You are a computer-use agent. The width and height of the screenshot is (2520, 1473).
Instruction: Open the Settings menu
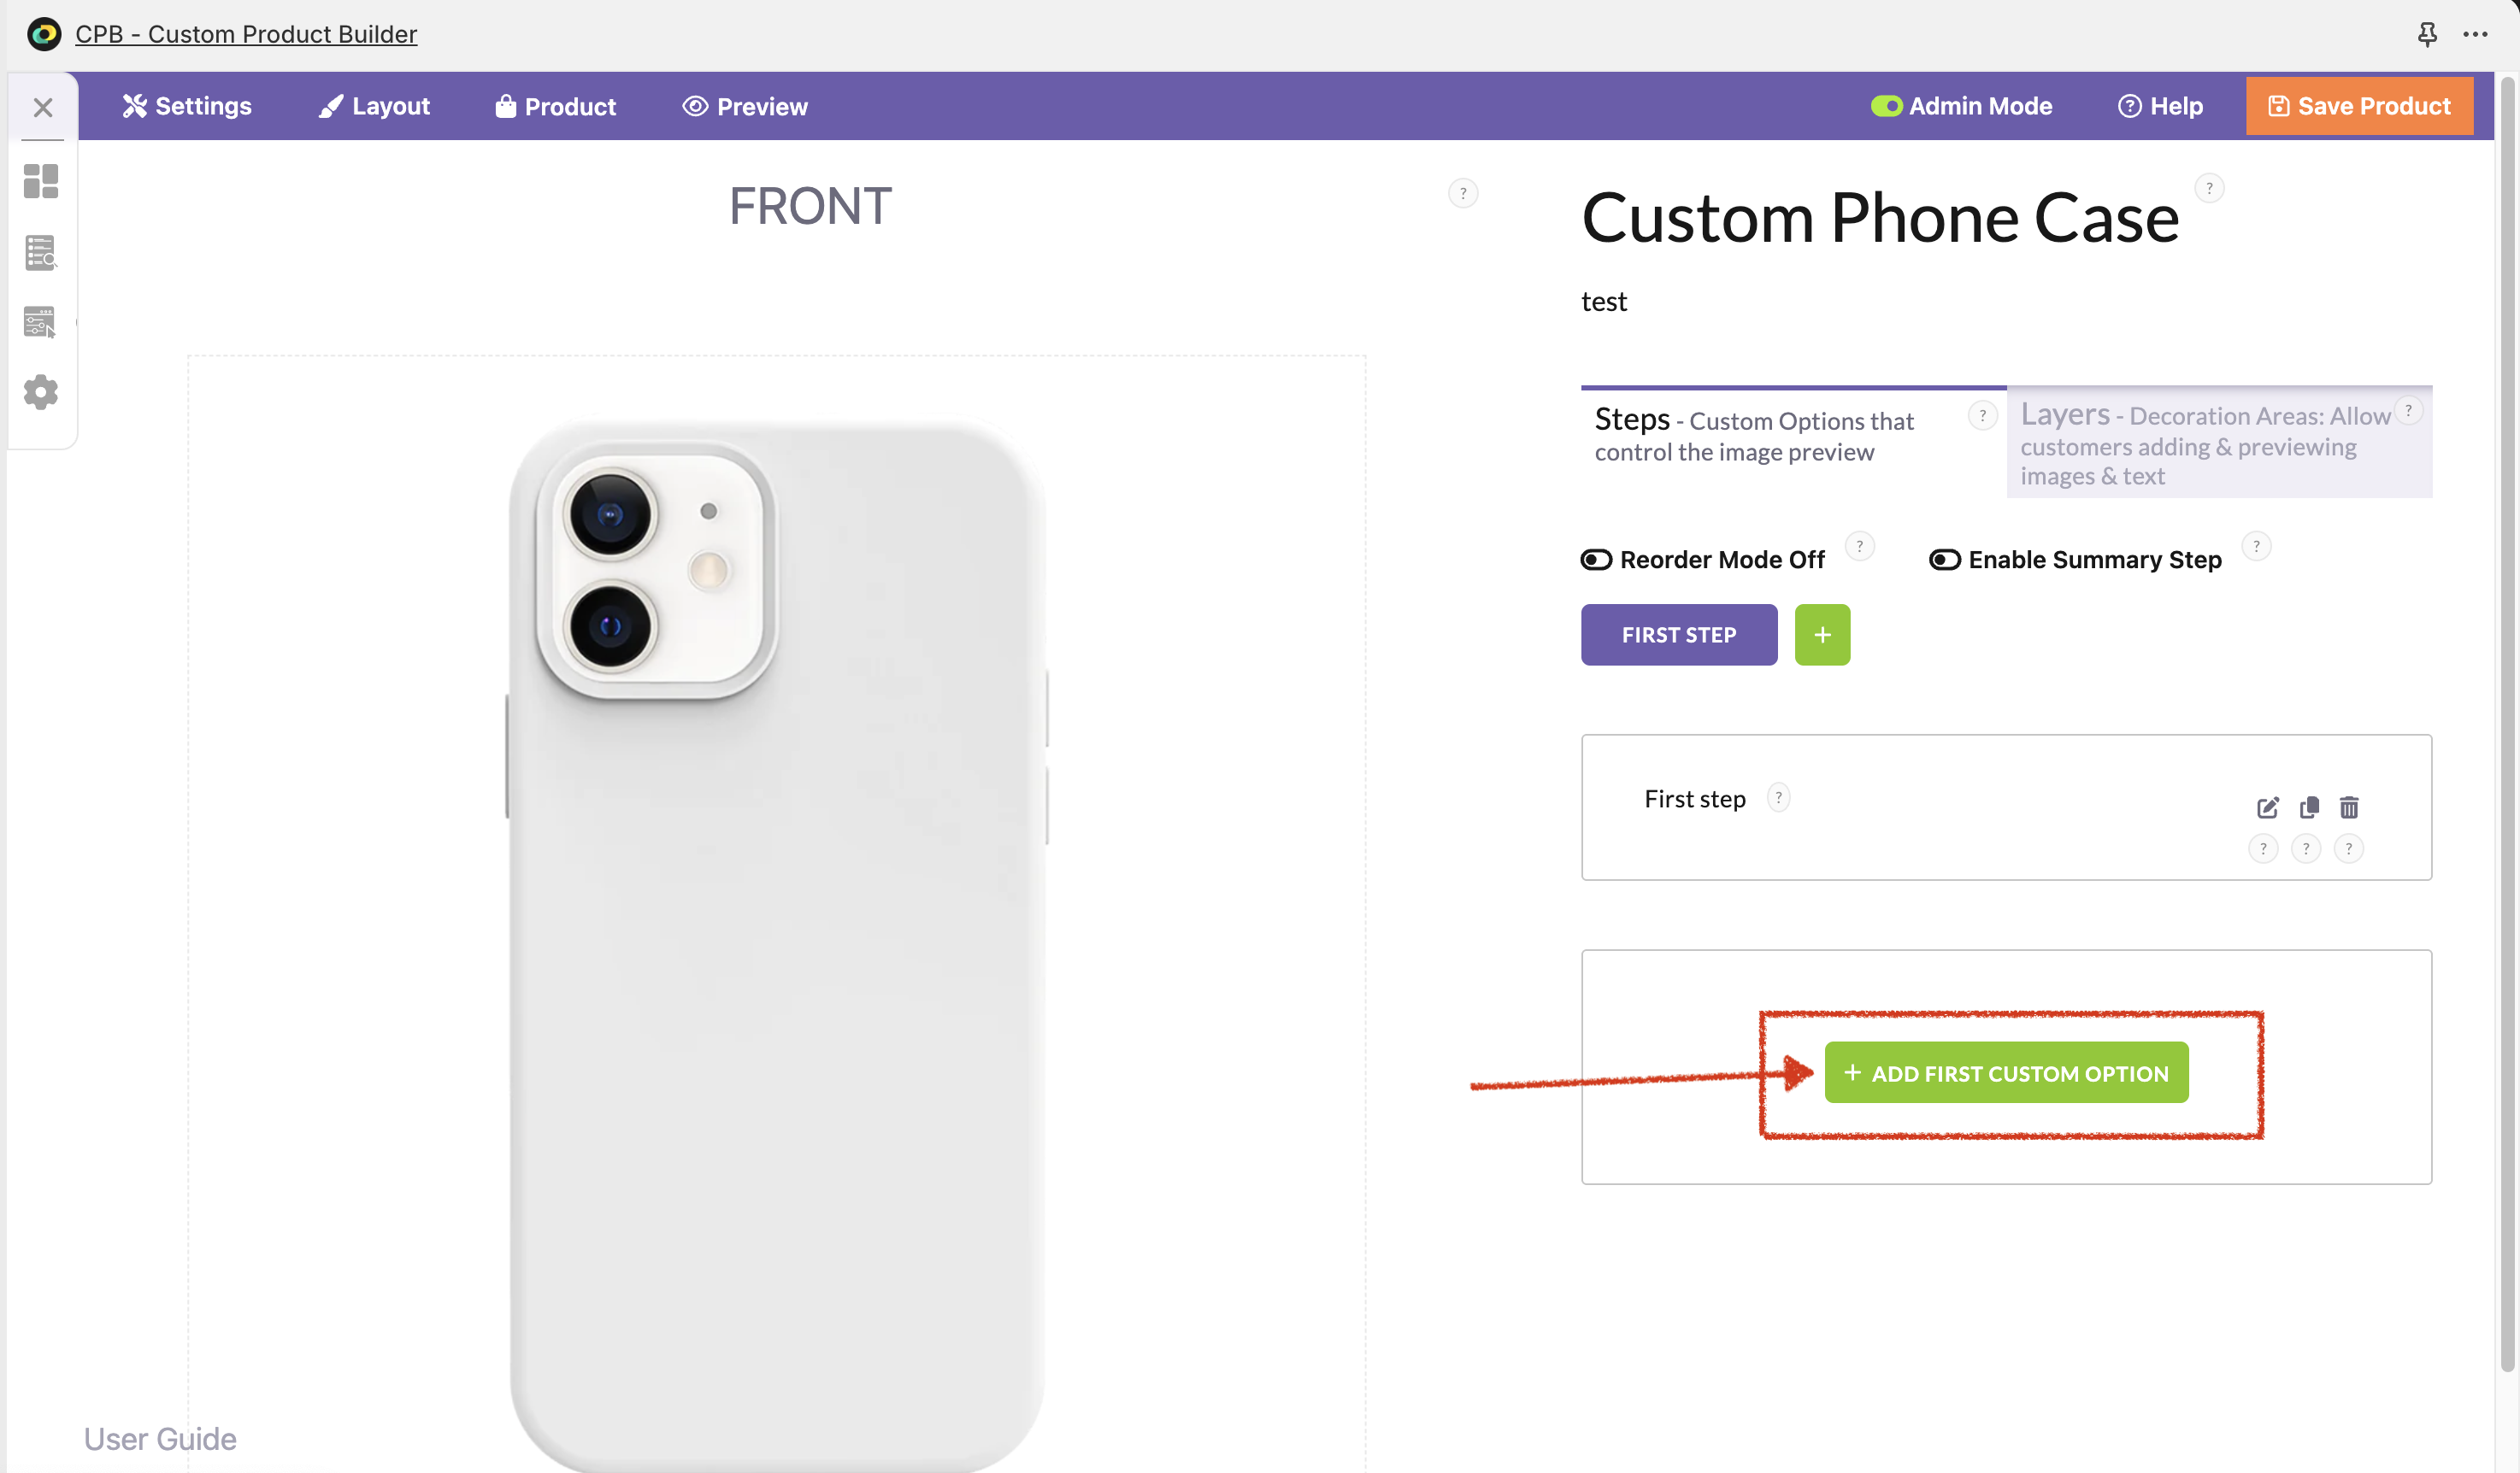tap(187, 106)
